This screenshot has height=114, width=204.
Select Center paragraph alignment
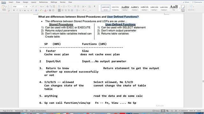pyautogui.click(x=62, y=10)
